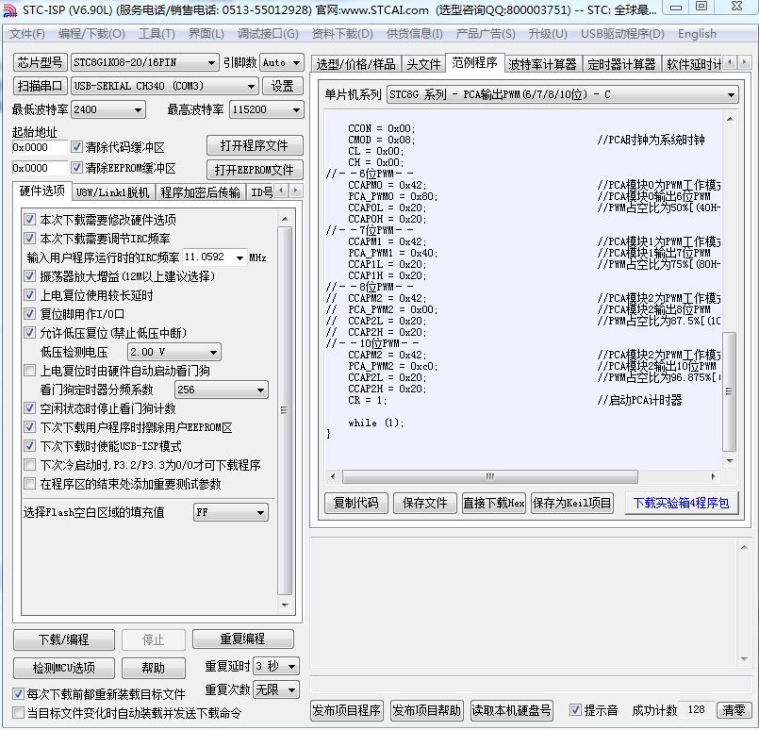Click output log scroll-up arrow
Screen dimensions: 759x730
point(744,547)
